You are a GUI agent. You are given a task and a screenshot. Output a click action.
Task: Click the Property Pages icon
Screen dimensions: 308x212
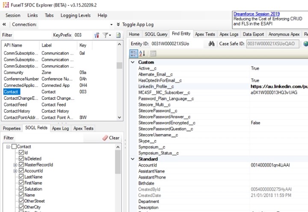click(153, 54)
